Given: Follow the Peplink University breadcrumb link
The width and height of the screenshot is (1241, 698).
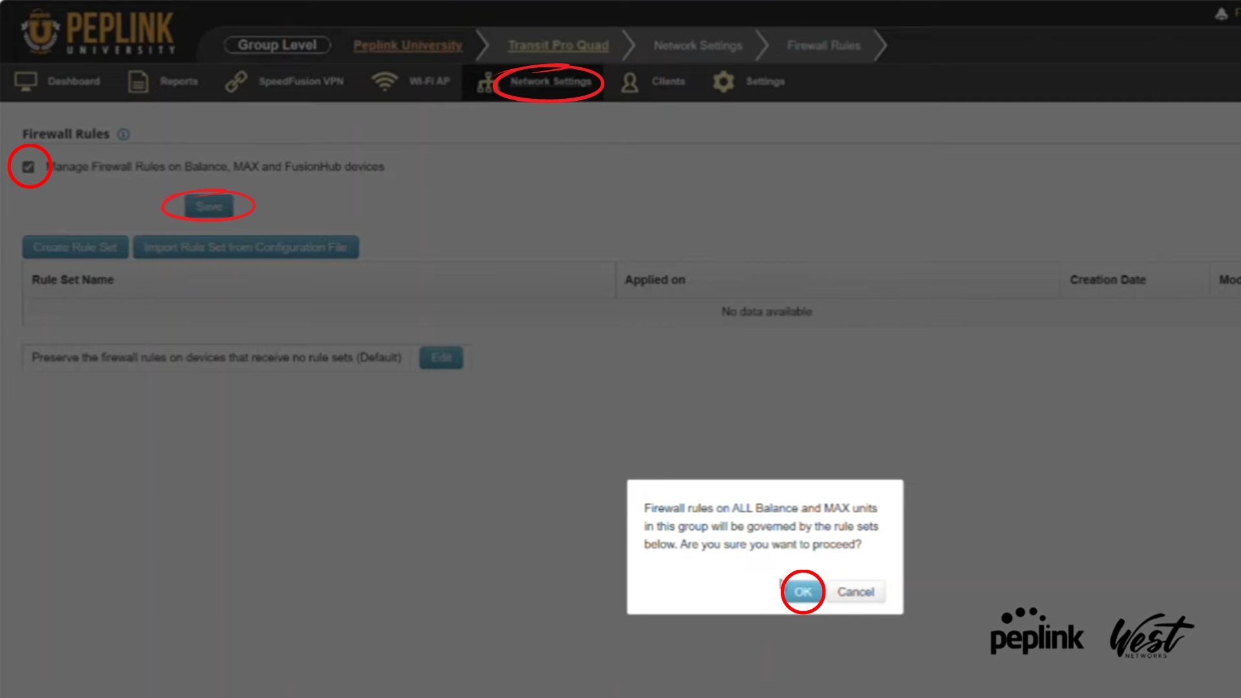Looking at the screenshot, I should [x=408, y=45].
